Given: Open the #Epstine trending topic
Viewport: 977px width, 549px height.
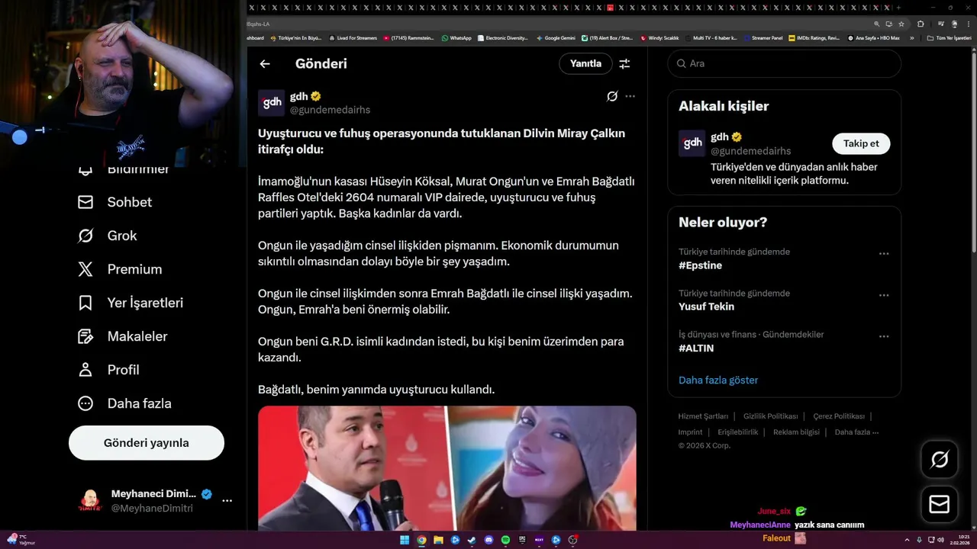Looking at the screenshot, I should click(x=700, y=265).
